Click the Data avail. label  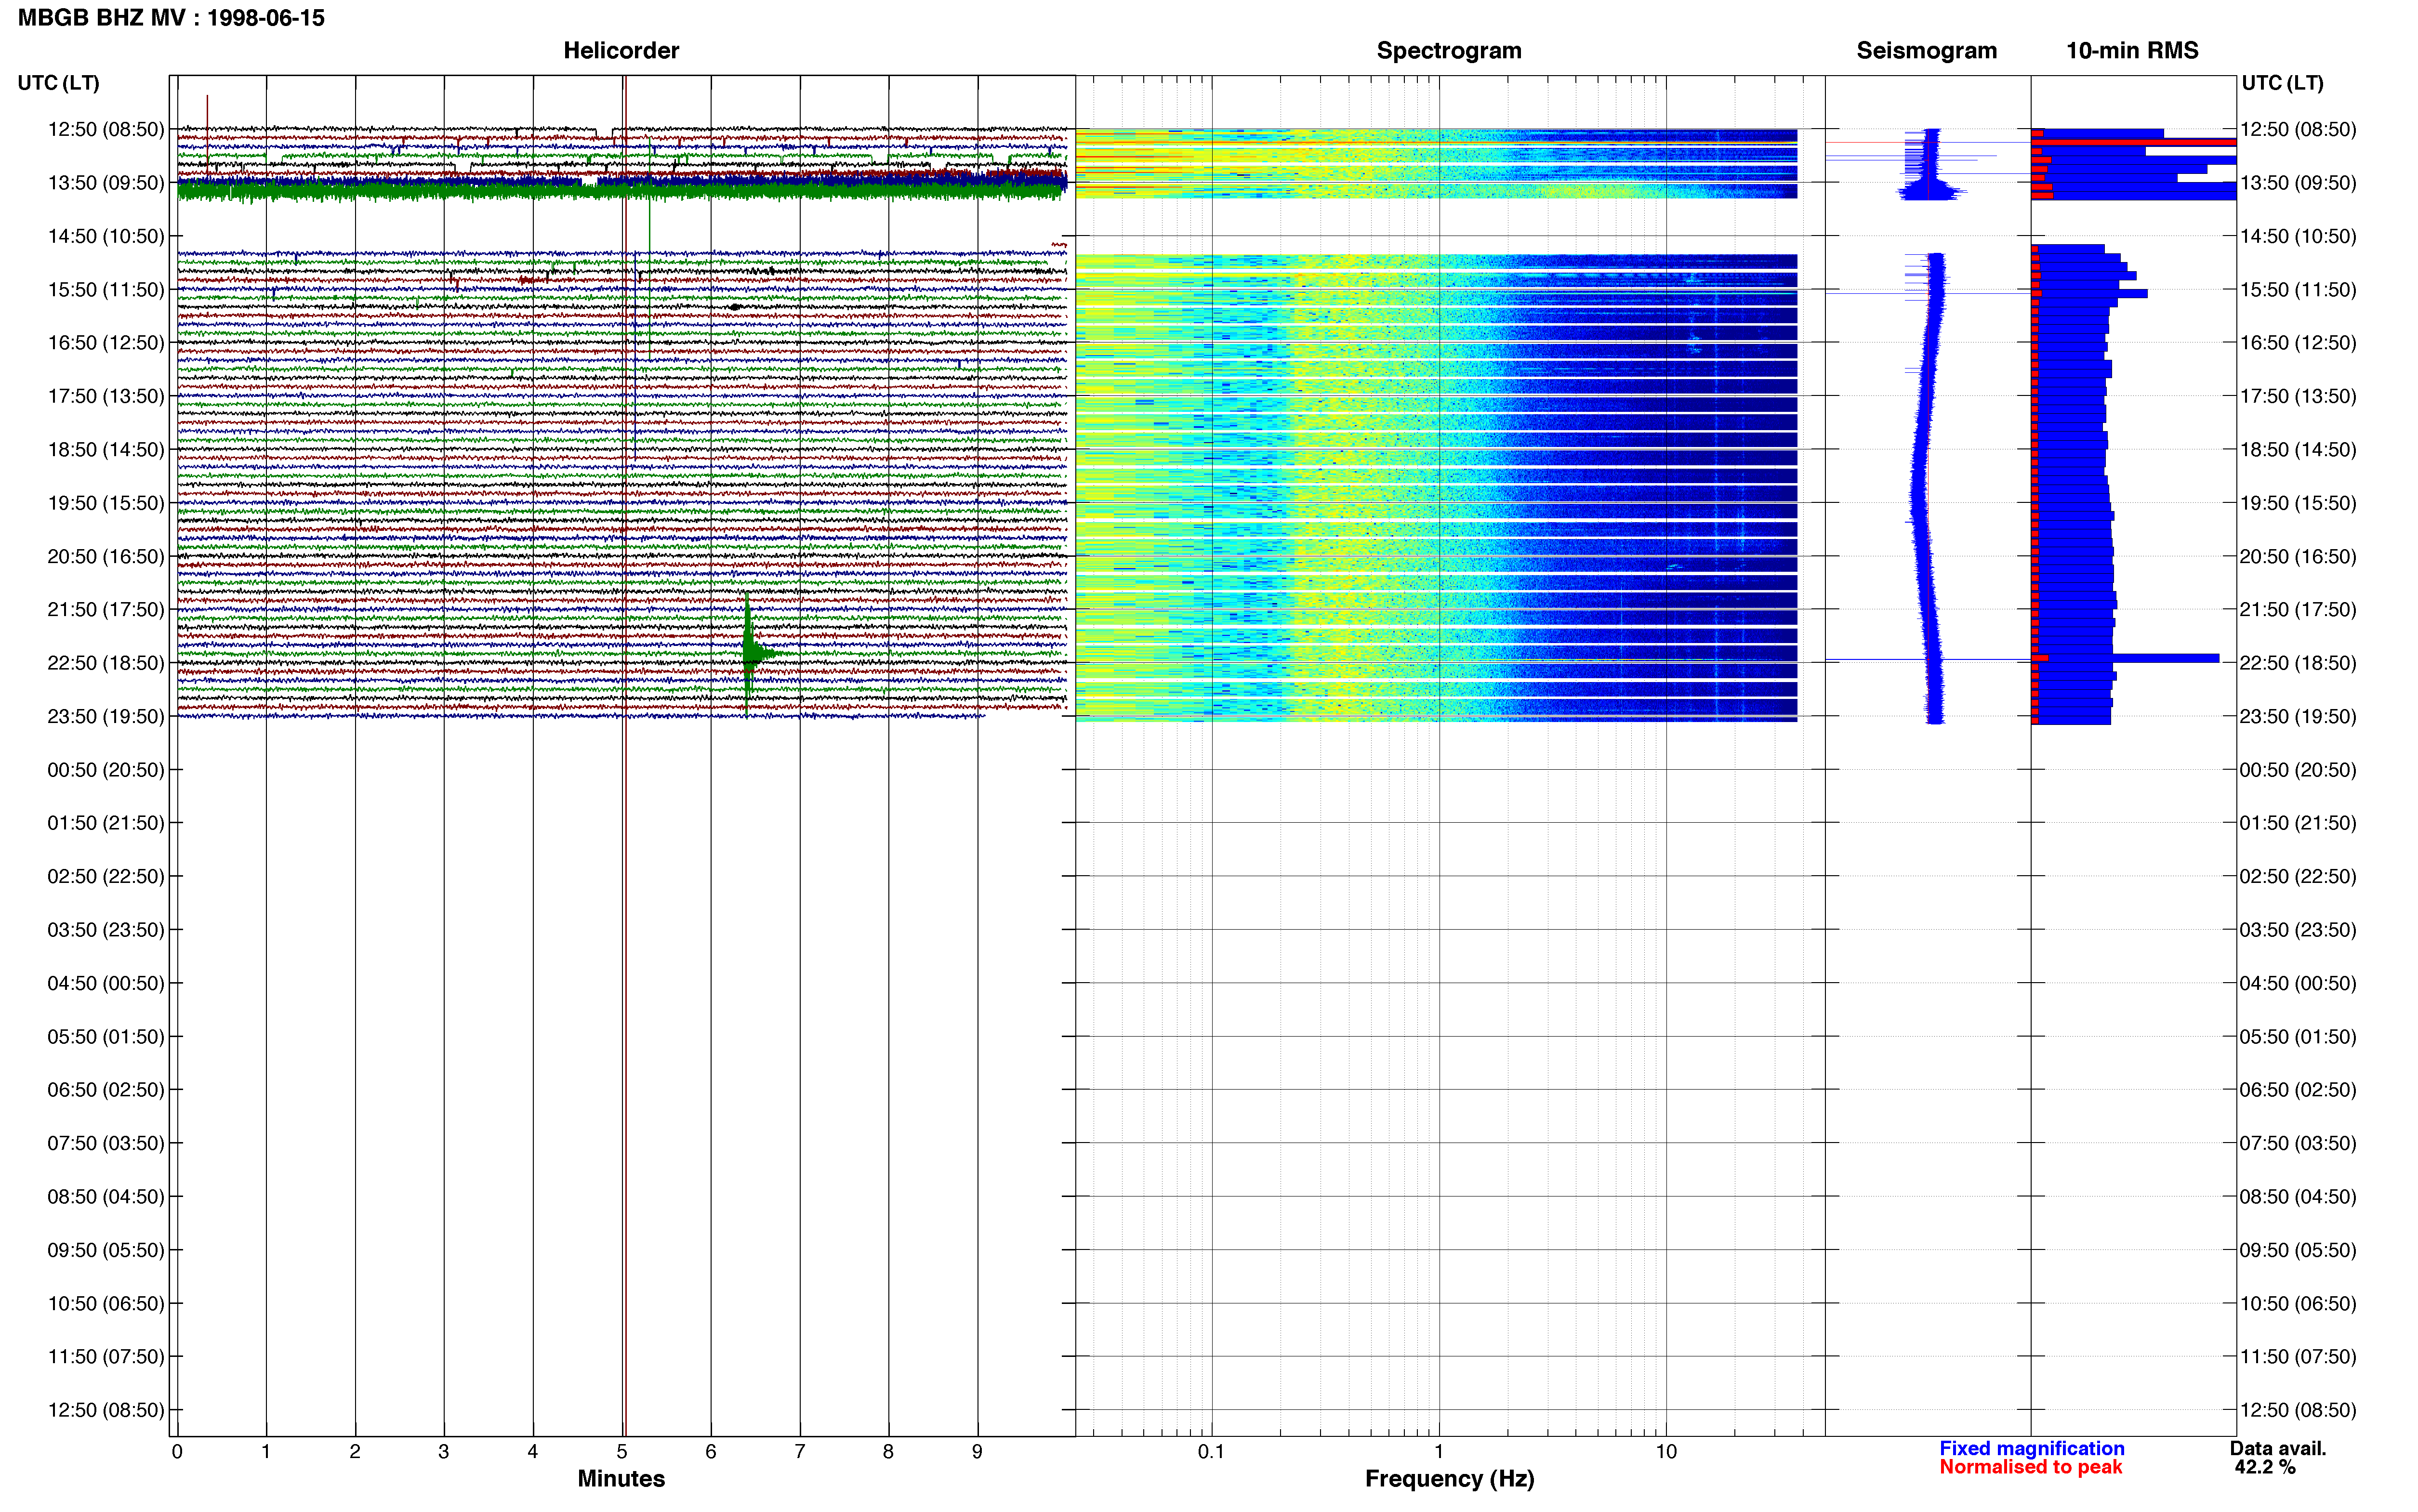click(2278, 1448)
